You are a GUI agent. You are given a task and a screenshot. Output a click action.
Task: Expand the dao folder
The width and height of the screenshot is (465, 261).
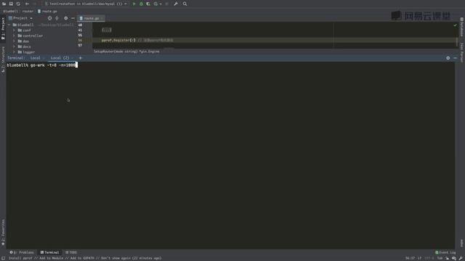point(14,41)
